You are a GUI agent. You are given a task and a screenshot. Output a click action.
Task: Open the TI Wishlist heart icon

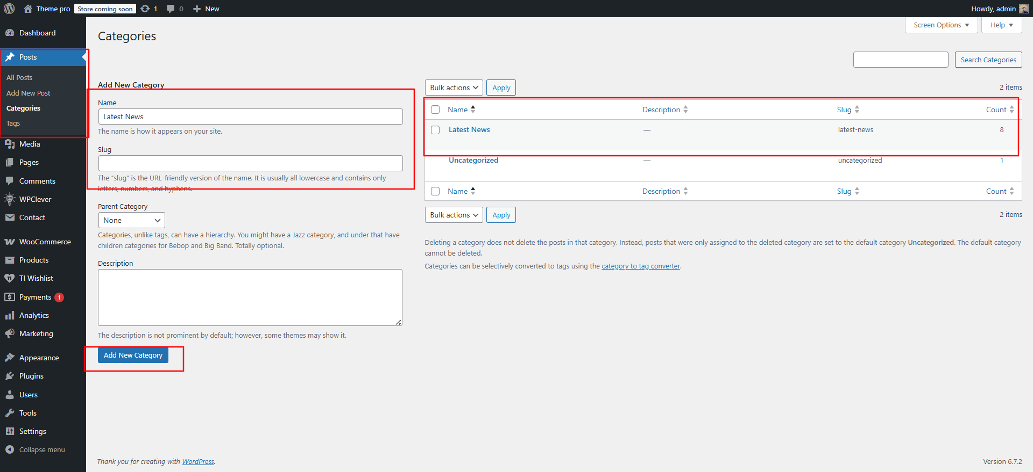(10, 278)
